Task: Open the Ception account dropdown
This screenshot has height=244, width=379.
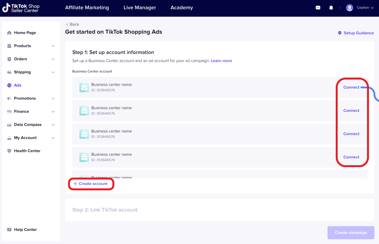Action: (365, 8)
